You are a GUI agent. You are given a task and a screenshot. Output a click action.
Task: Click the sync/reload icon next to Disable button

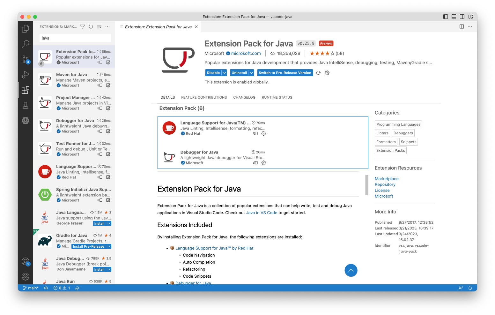318,73
